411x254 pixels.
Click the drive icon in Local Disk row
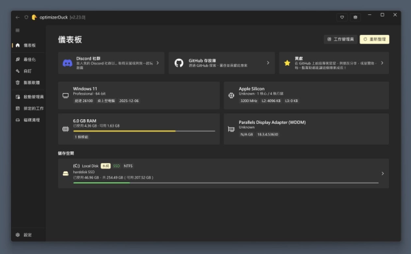point(66,173)
